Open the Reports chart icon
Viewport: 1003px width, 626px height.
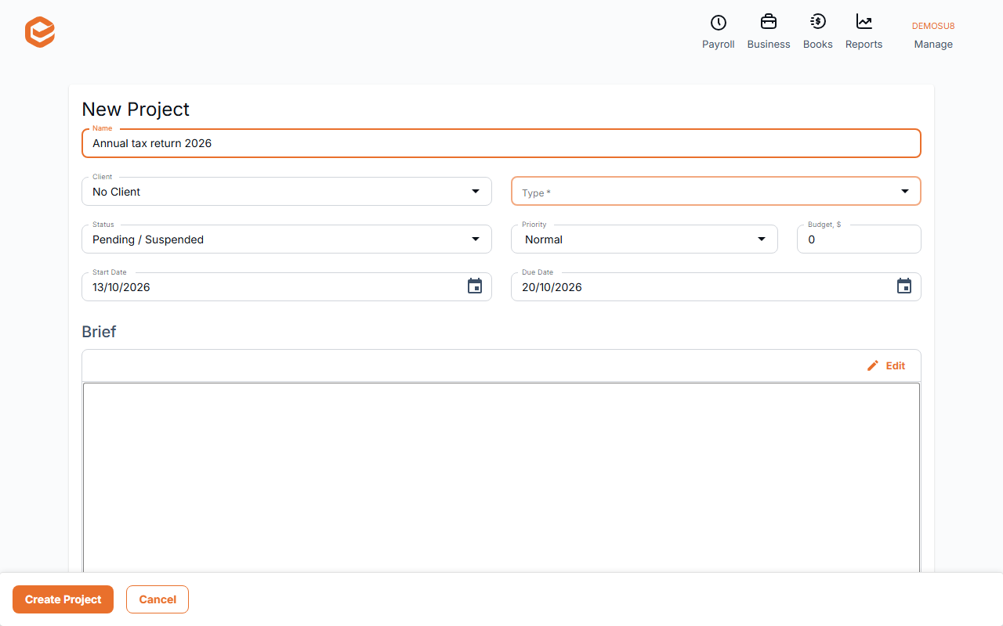tap(864, 22)
